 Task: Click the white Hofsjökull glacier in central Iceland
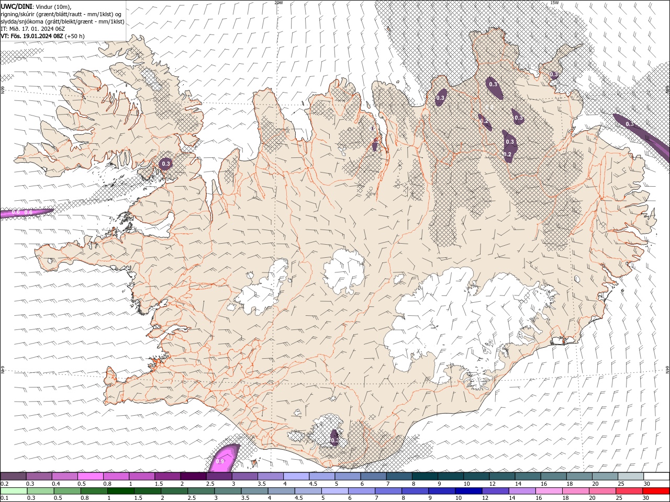click(x=344, y=271)
